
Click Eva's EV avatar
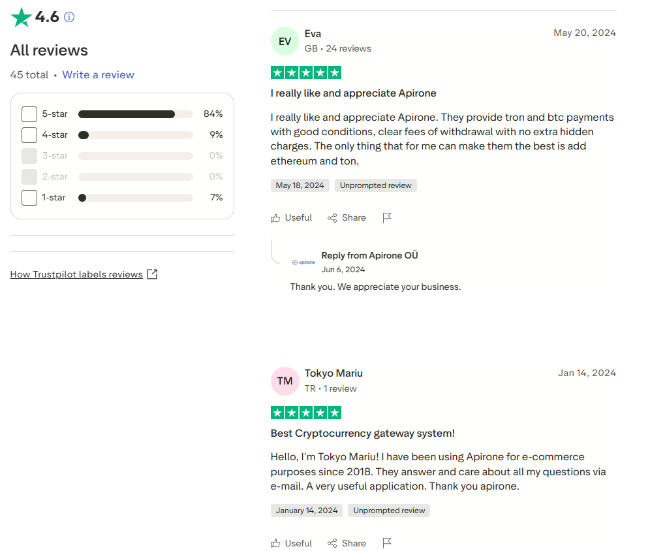pos(285,42)
